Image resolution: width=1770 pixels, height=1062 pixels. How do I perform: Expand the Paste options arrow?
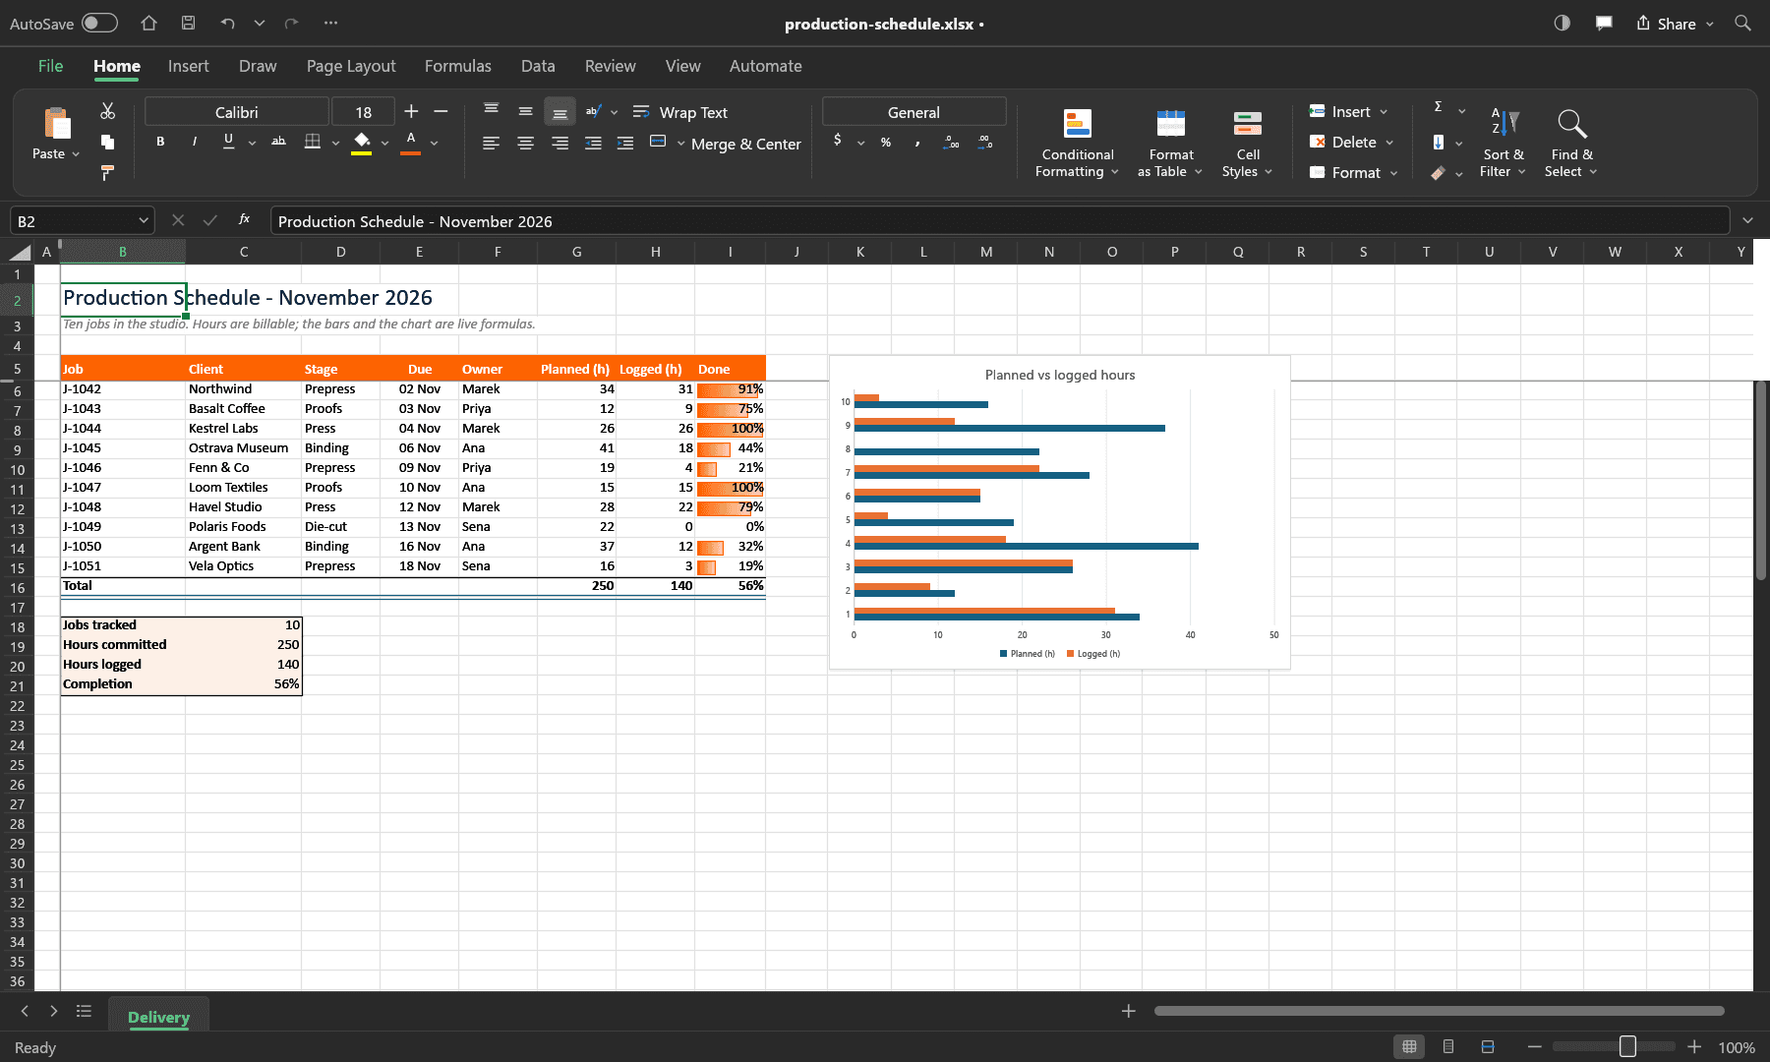(x=76, y=154)
